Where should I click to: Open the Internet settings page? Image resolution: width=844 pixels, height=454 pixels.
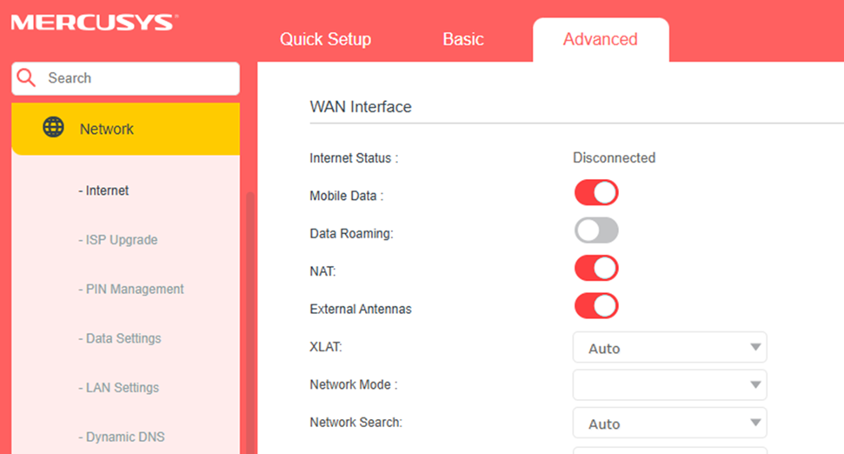(x=107, y=190)
